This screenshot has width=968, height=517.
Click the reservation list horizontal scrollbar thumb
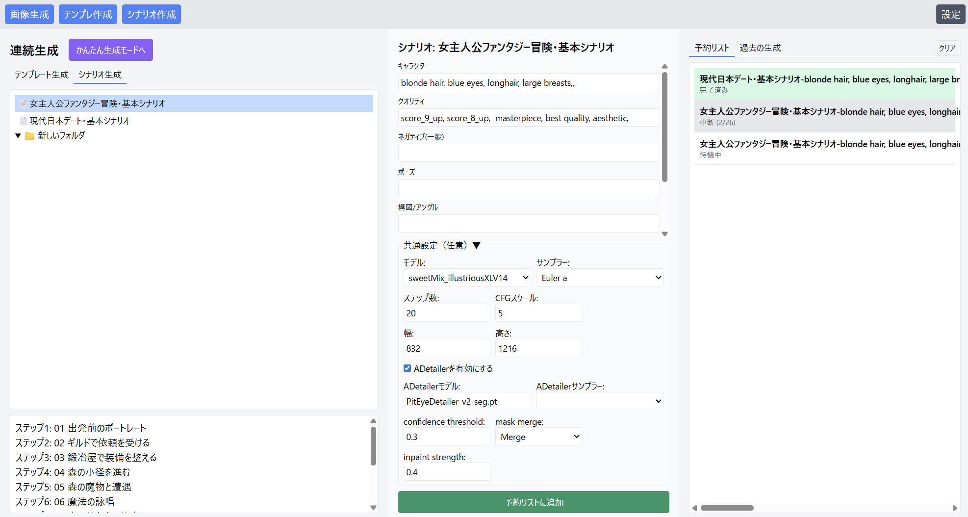point(727,508)
